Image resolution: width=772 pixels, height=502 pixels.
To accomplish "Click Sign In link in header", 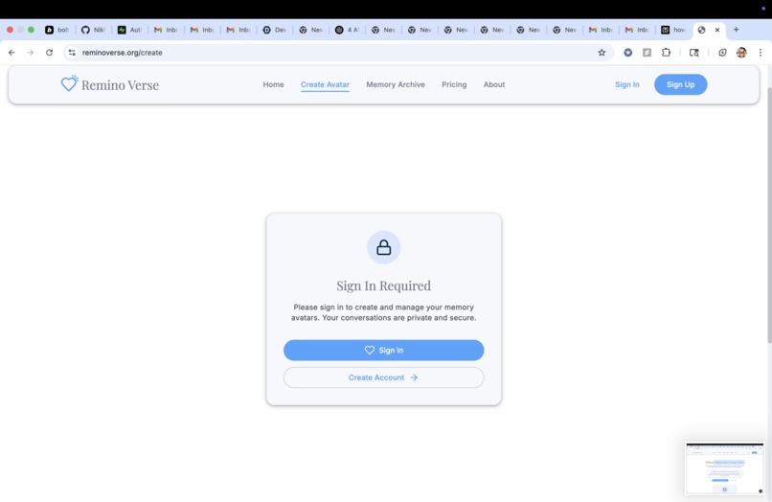I will tap(626, 84).
